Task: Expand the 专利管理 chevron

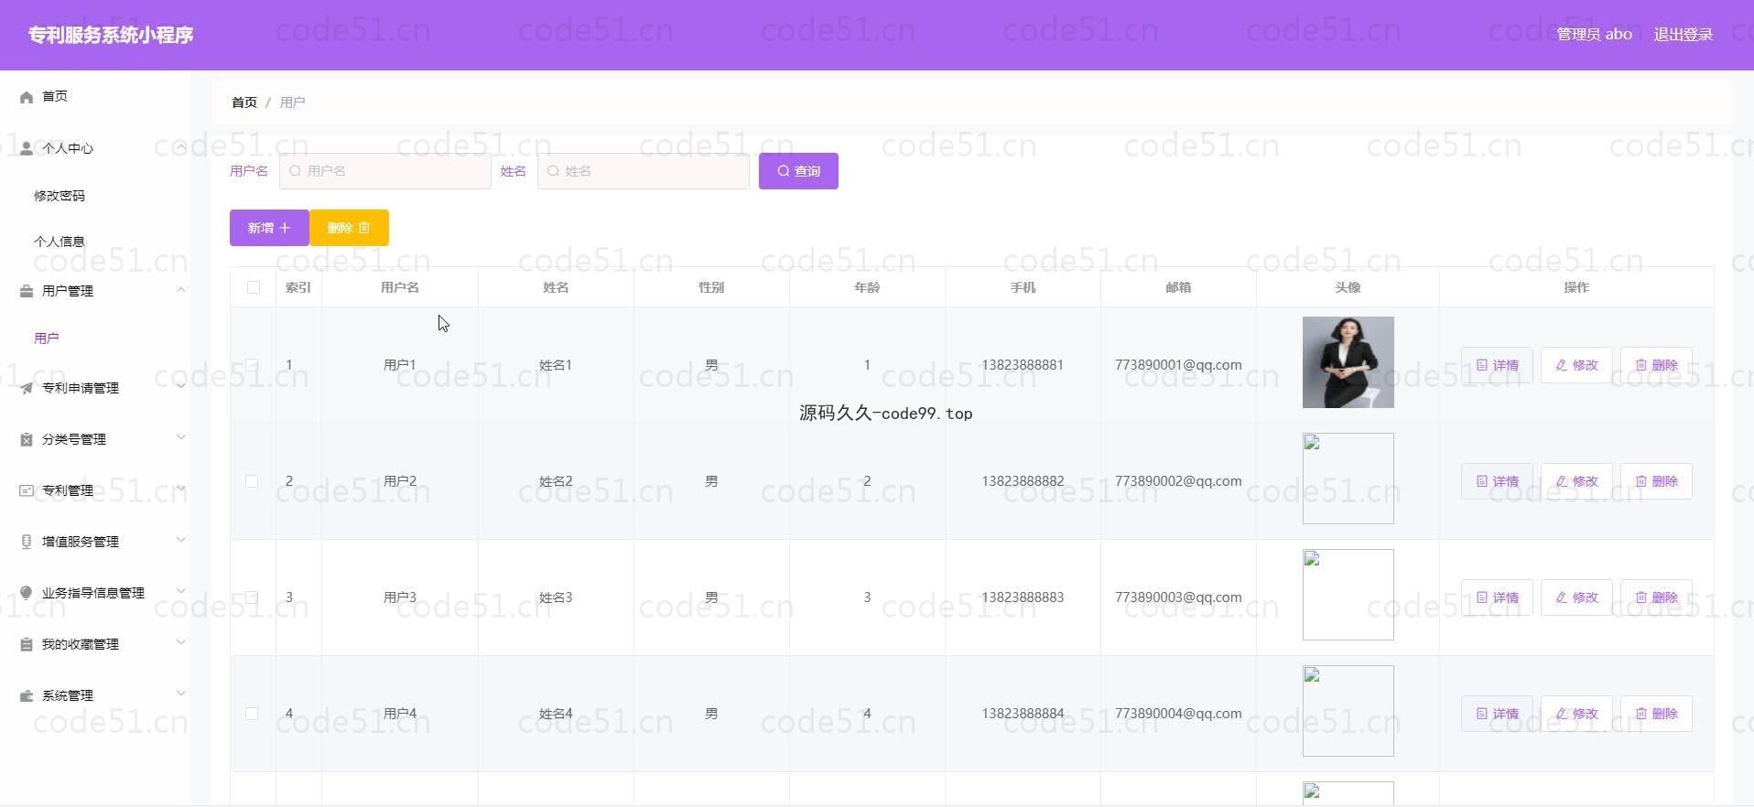Action: click(x=180, y=490)
